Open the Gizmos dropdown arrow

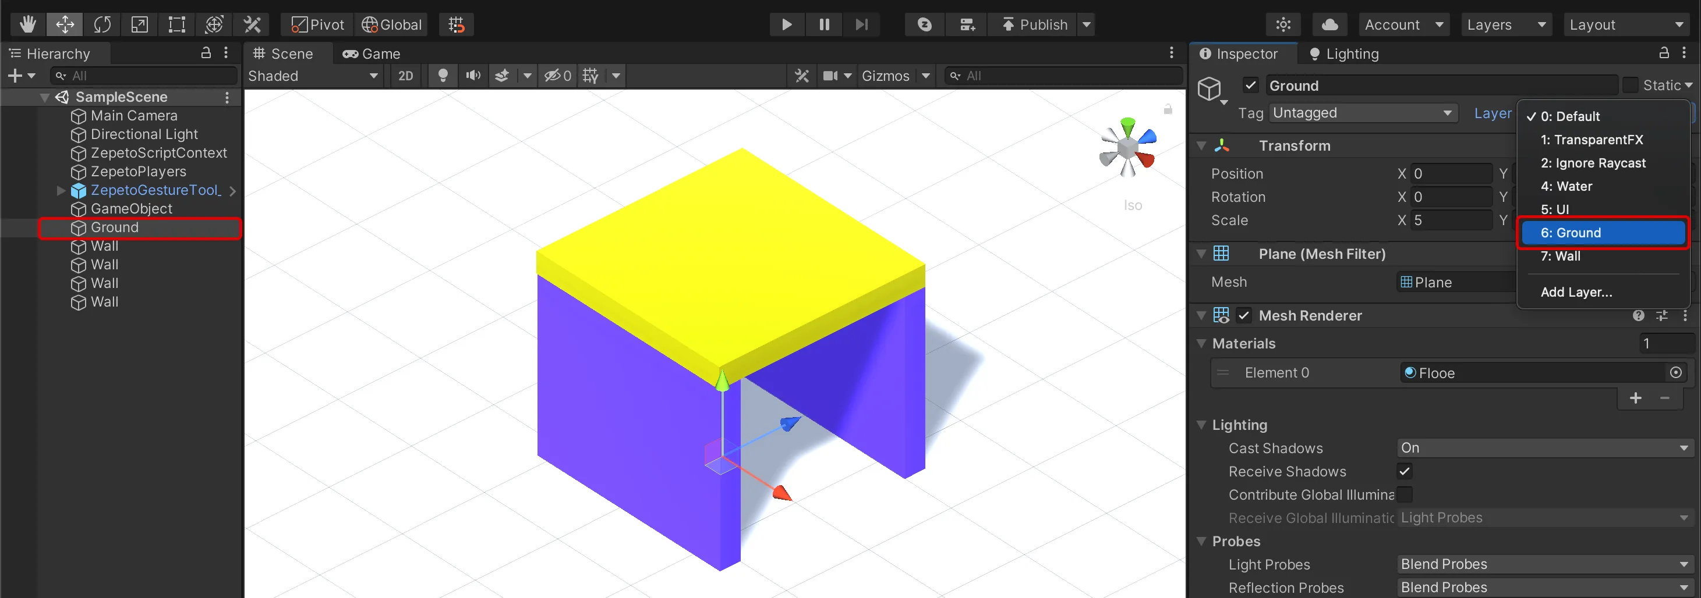pos(926,76)
